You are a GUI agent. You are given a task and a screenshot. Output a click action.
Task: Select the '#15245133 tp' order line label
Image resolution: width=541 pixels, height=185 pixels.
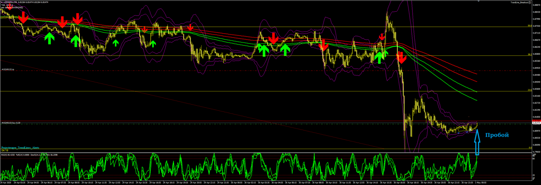tap(8, 69)
